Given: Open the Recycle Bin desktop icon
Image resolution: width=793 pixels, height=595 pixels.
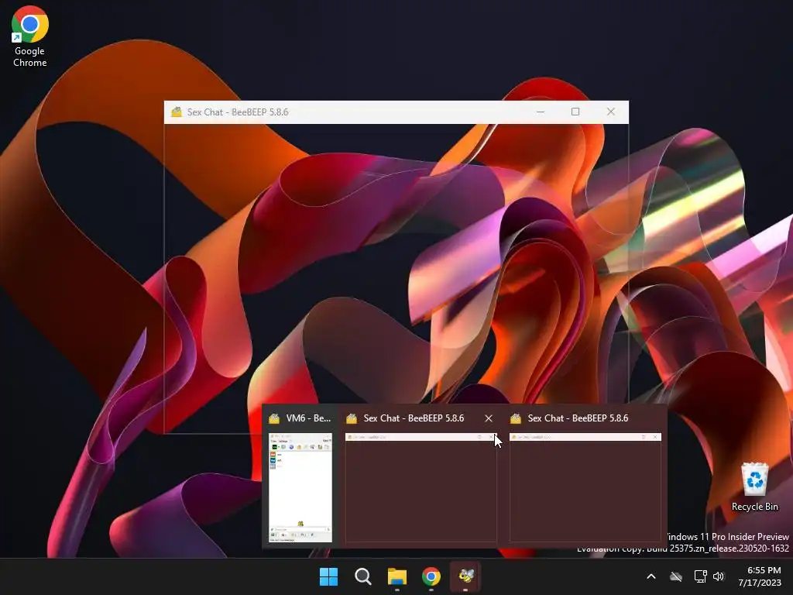Looking at the screenshot, I should pos(754,487).
